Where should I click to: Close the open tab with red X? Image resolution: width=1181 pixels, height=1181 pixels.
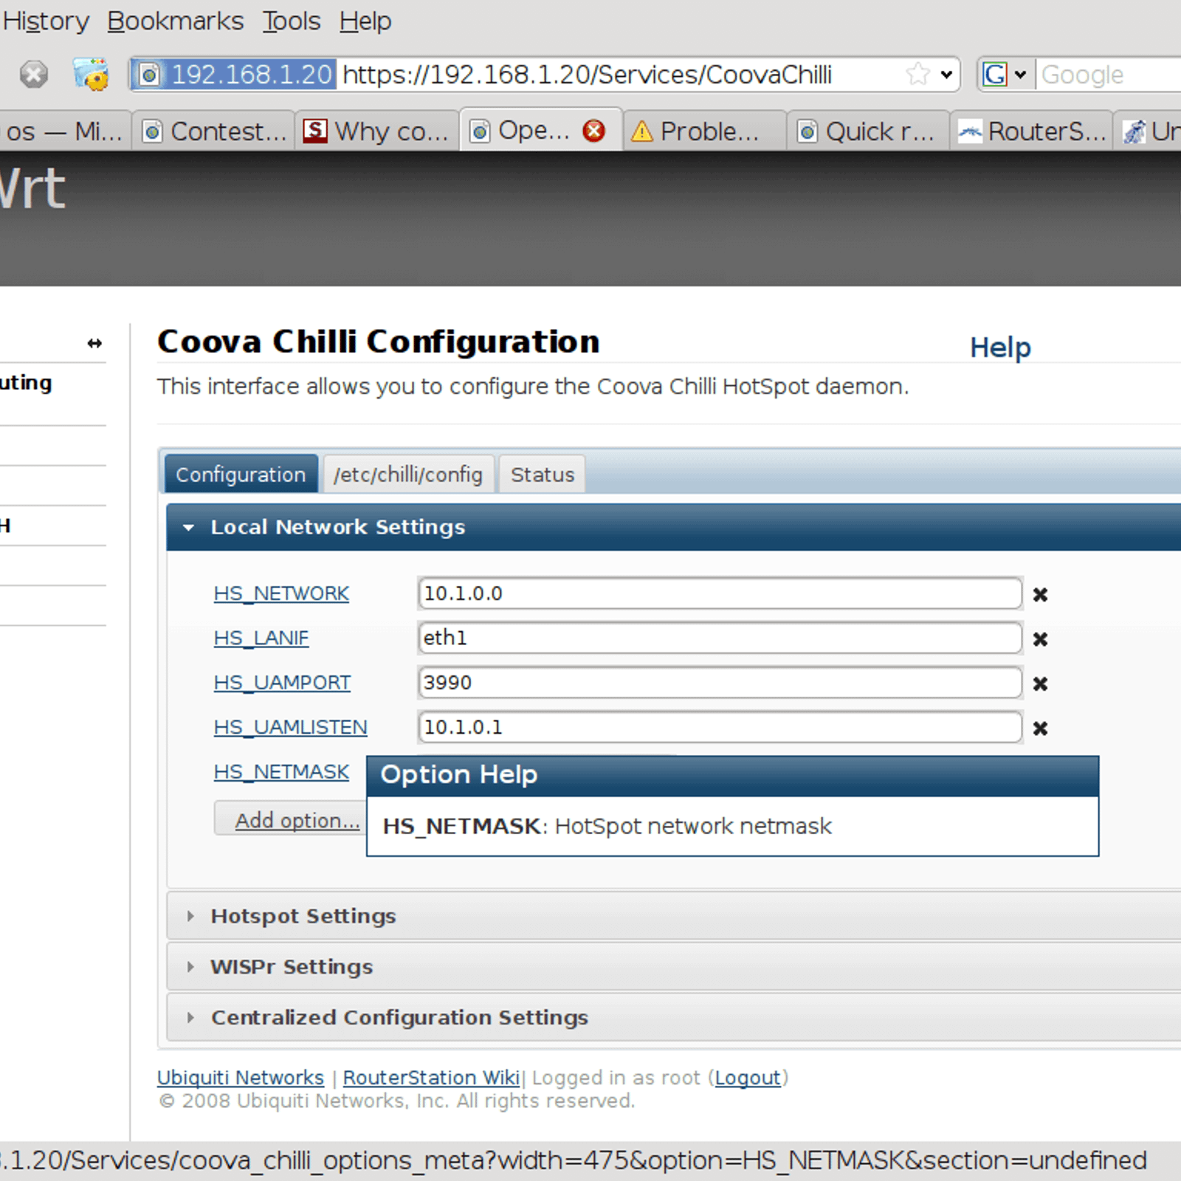pyautogui.click(x=593, y=131)
